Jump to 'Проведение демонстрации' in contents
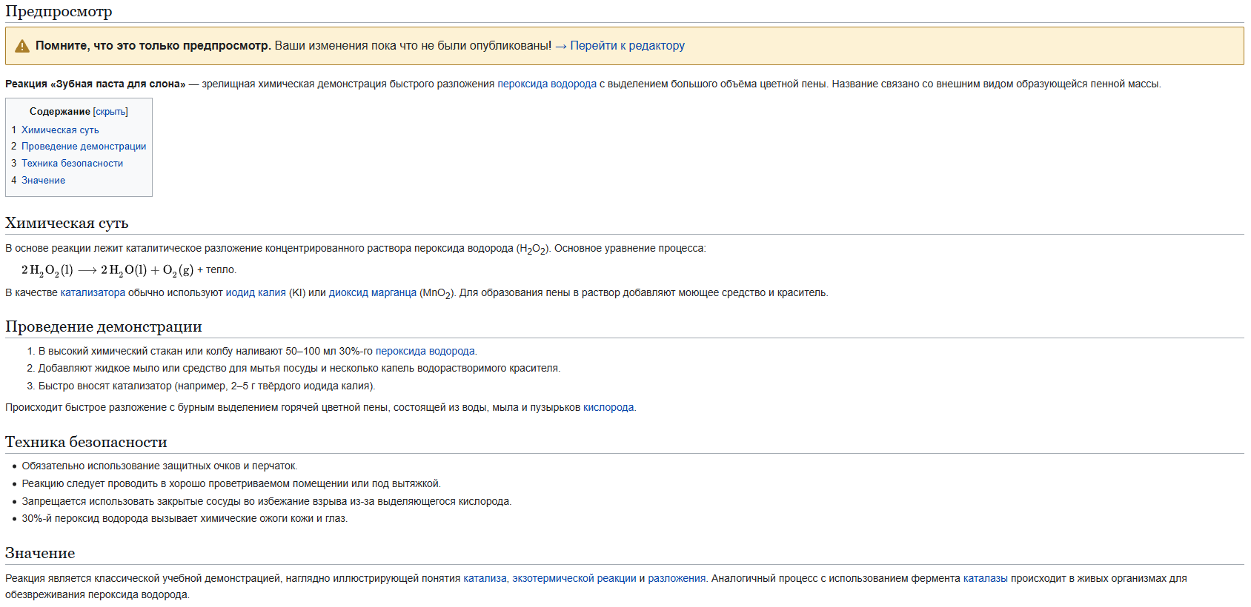The image size is (1251, 607). (x=84, y=147)
